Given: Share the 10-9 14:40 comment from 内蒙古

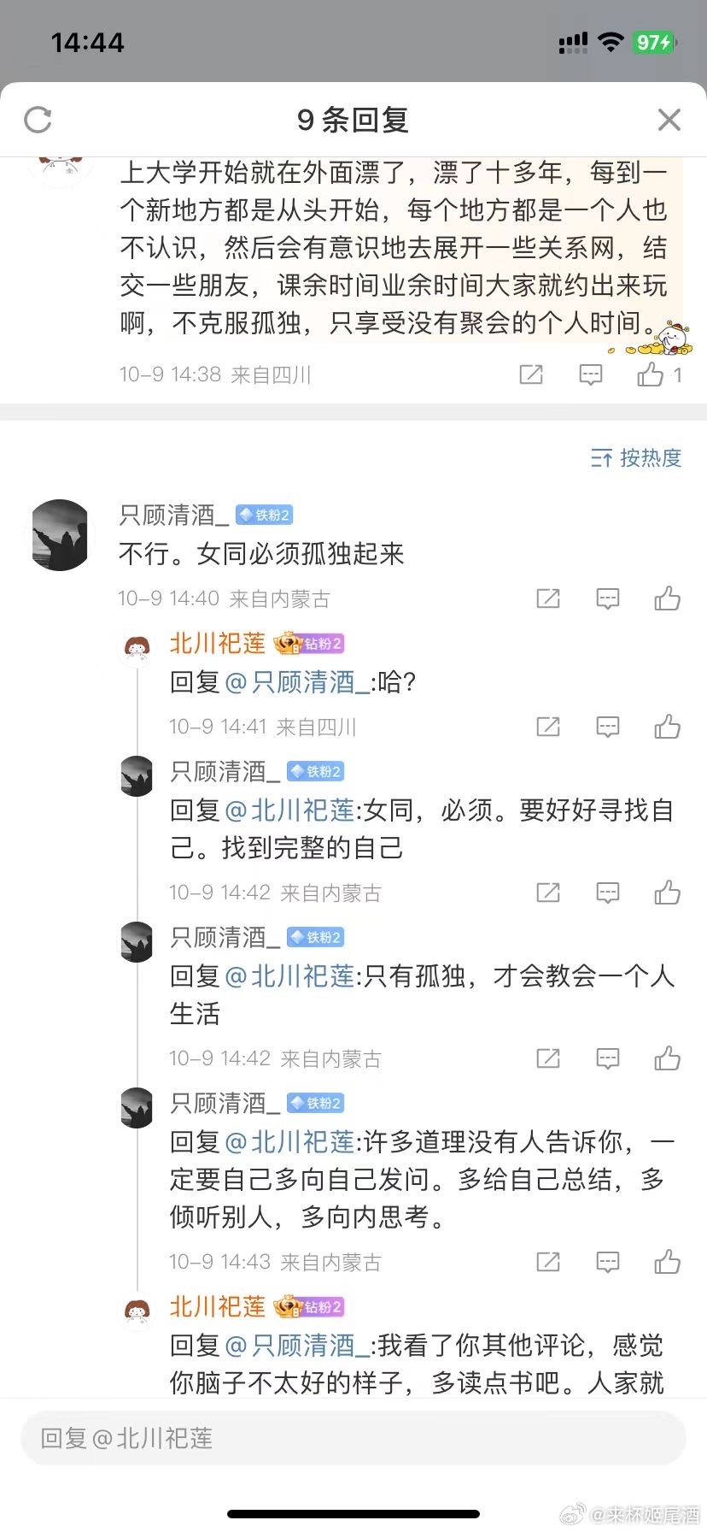Looking at the screenshot, I should (547, 598).
